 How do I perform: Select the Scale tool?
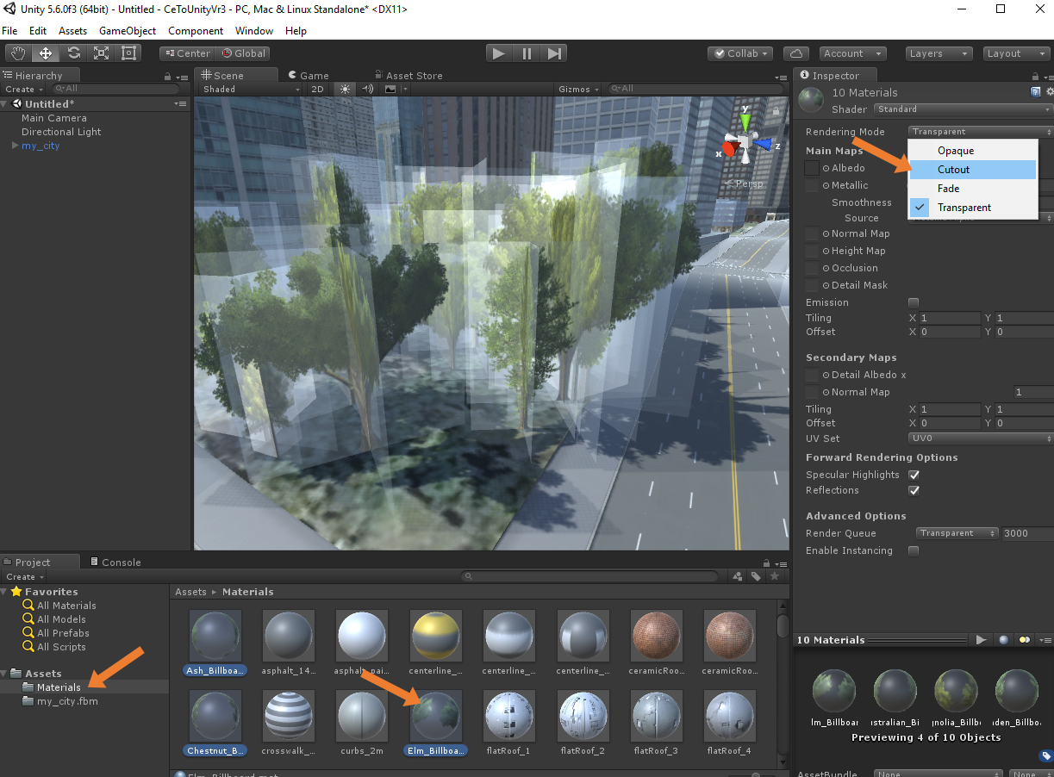(x=102, y=53)
